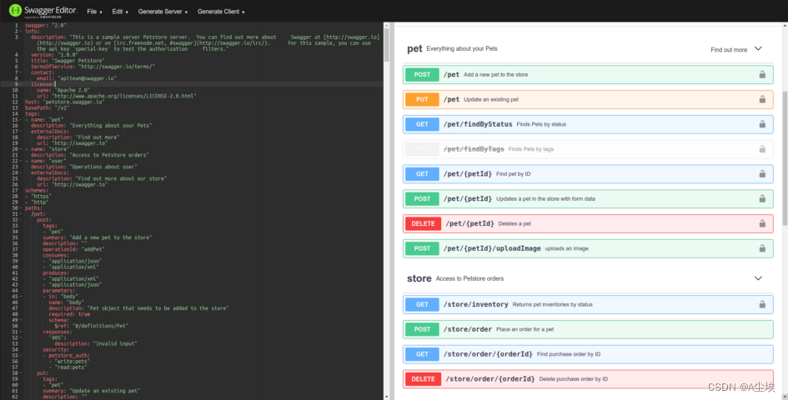Image resolution: width=788 pixels, height=400 pixels.
Task: Click lock icon on PUT /pet row
Action: tap(762, 99)
